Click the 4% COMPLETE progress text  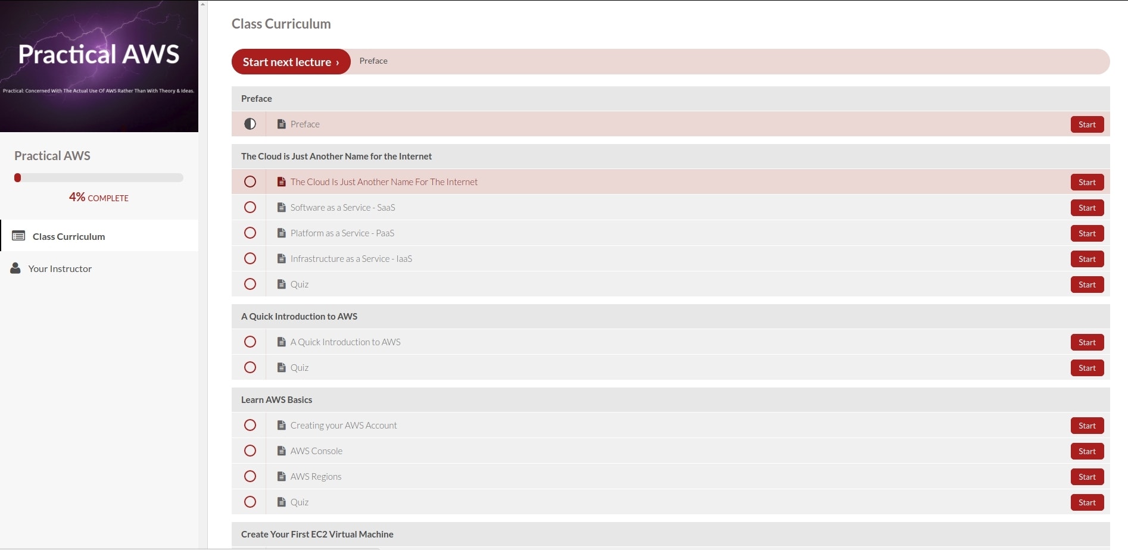(x=99, y=197)
